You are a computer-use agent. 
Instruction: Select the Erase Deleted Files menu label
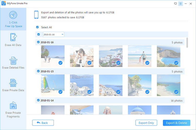13,68
